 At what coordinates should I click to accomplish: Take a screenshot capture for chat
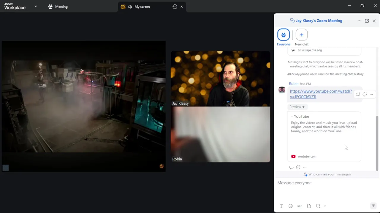pos(318,206)
